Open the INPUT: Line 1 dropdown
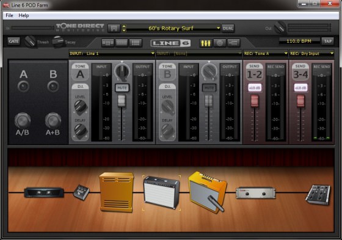This screenshot has width=342, height=240. (x=112, y=54)
